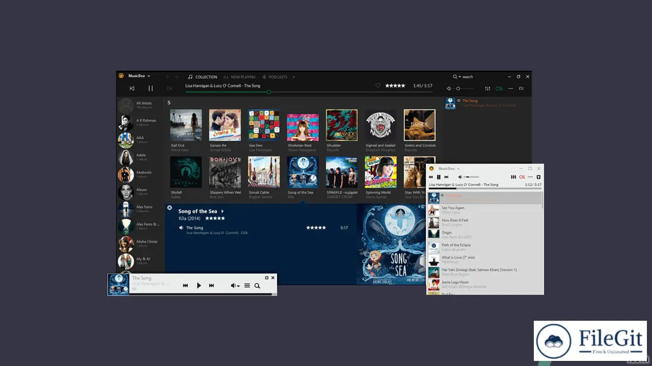Rate The Song track stars in album panel

click(316, 228)
